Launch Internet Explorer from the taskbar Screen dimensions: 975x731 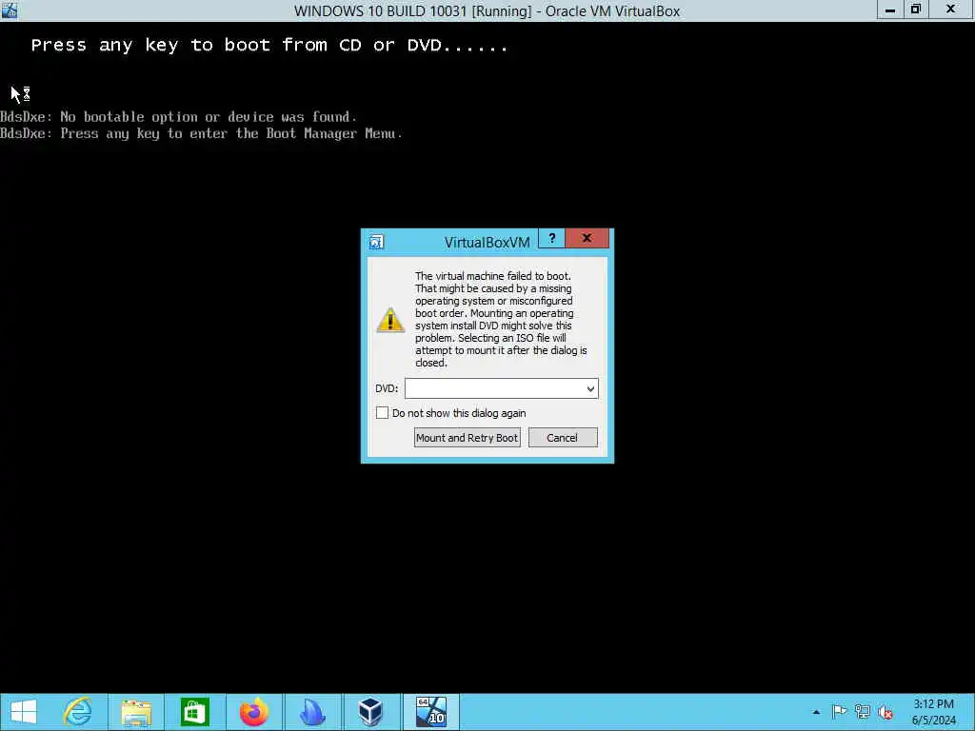point(78,712)
